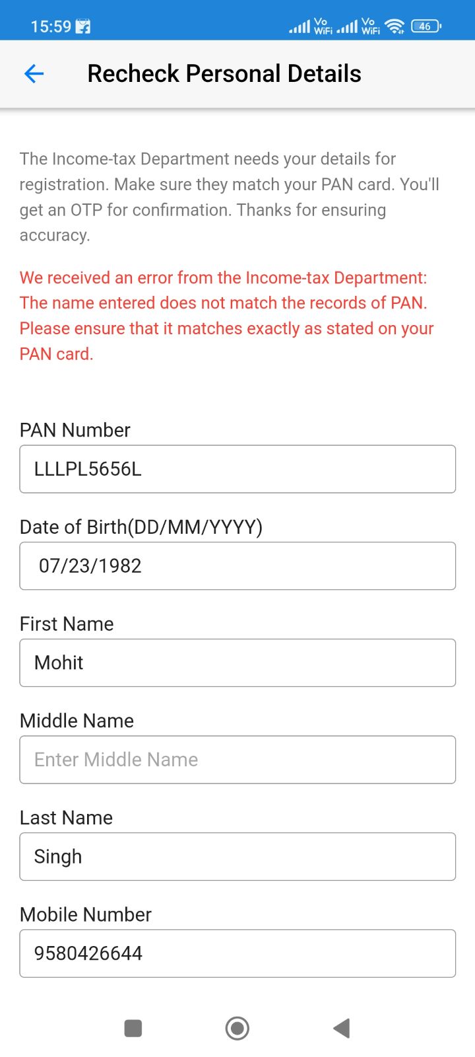475x1057 pixels.
Task: Tap the Wi-Fi icon in status bar
Action: pyautogui.click(x=394, y=26)
